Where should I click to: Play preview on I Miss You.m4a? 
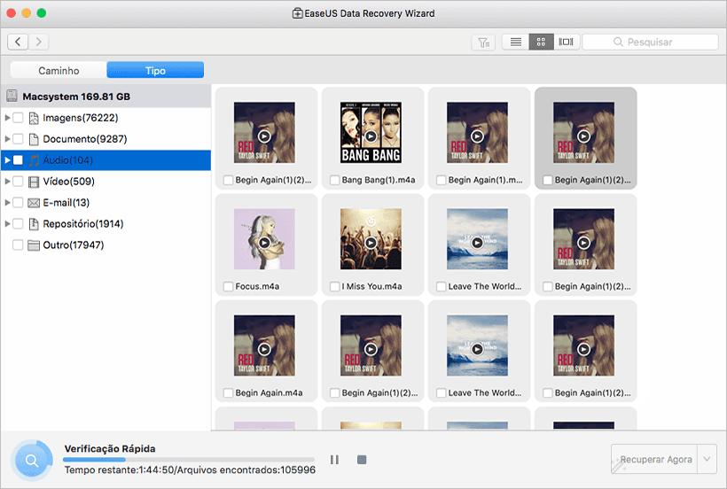tap(371, 243)
